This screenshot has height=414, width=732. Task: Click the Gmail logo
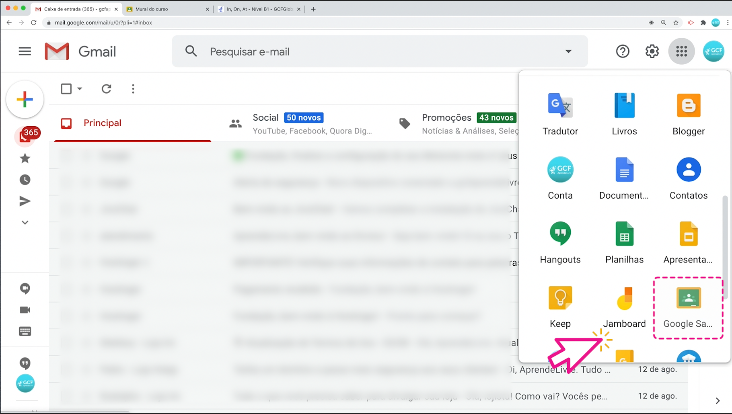[x=80, y=51]
